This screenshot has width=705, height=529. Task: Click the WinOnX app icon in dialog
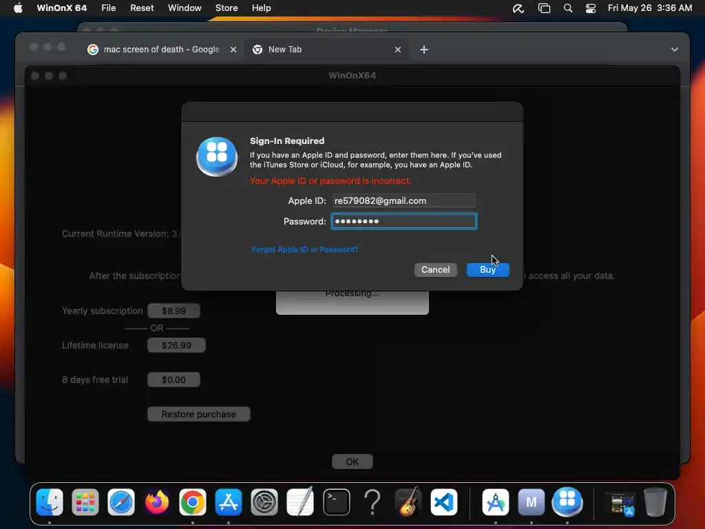tap(217, 156)
